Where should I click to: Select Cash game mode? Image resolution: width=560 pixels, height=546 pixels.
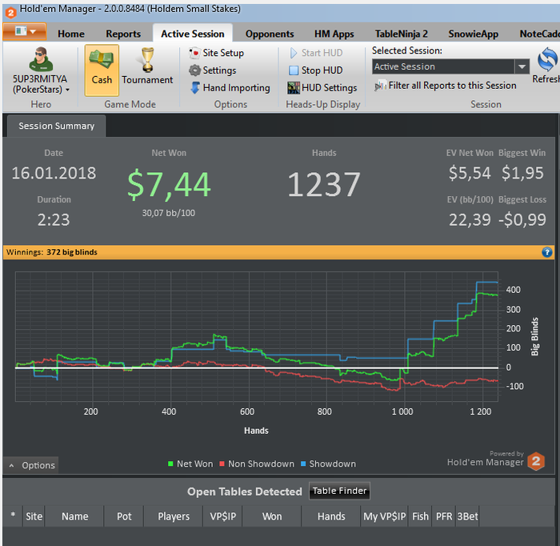pyautogui.click(x=102, y=70)
